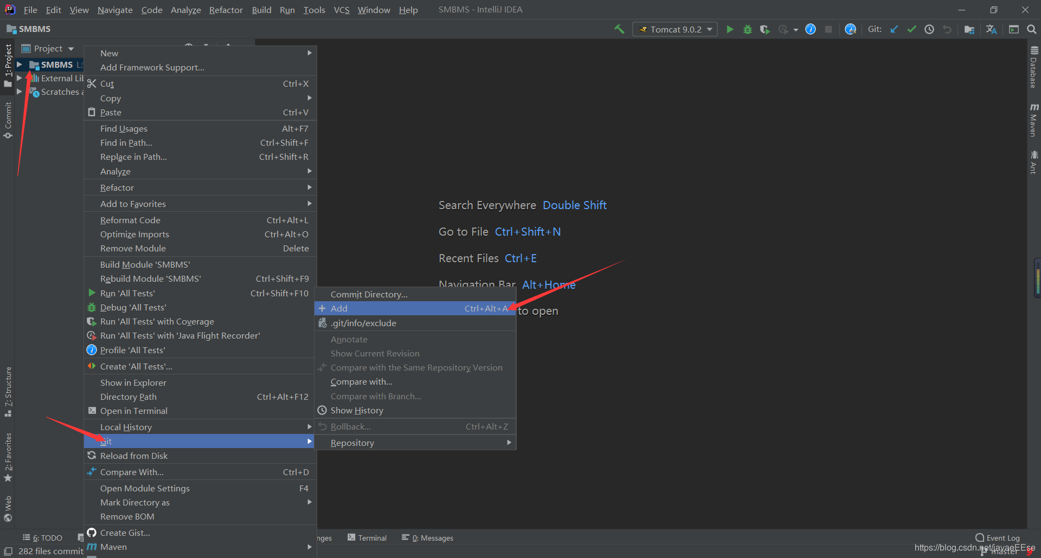Click the Debug bug icon in toolbar

[x=748, y=29]
